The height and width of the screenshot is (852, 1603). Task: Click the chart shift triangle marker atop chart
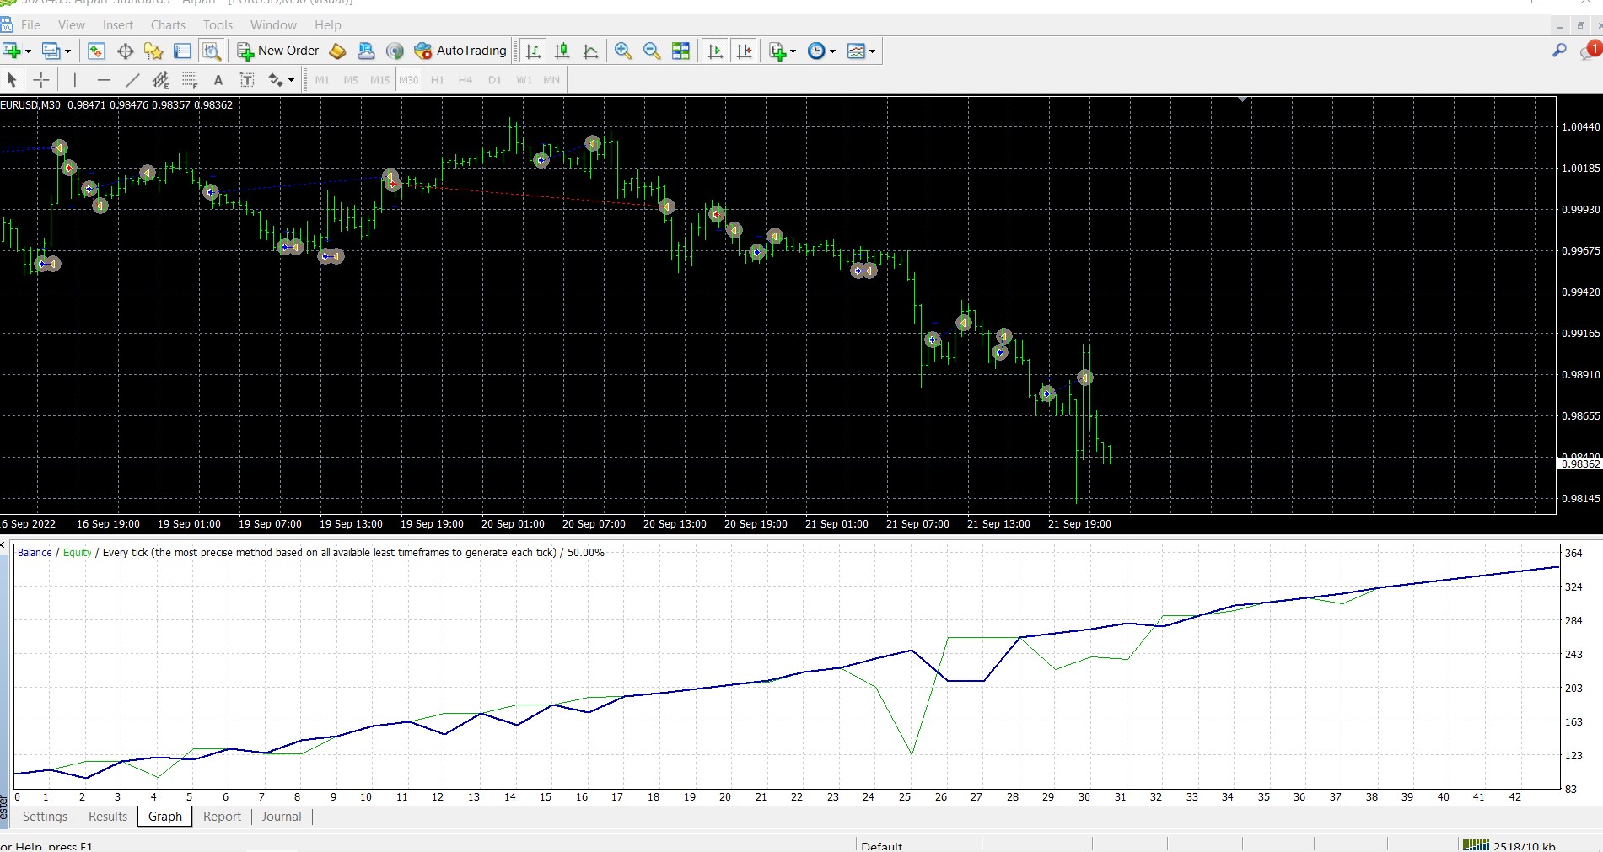pyautogui.click(x=1242, y=99)
